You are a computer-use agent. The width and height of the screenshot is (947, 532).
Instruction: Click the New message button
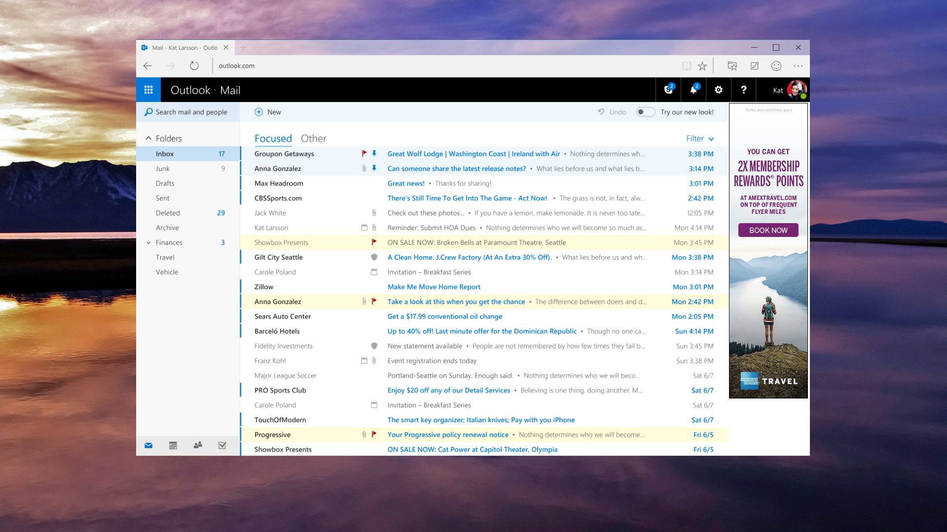[x=268, y=112]
